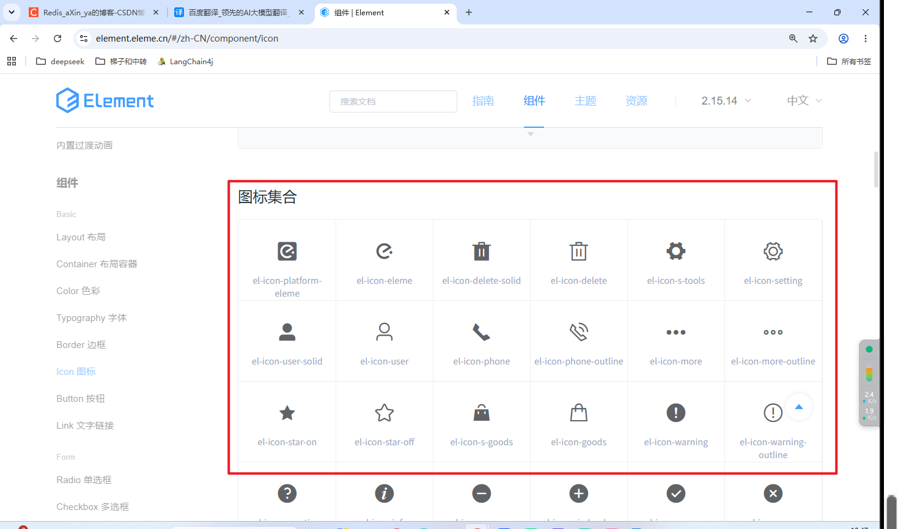
Task: Open Container 布局容器 in sidebar
Action: 97,264
